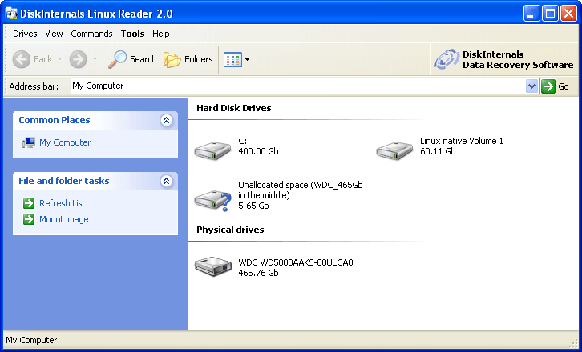582x352 pixels.
Task: Open the Commands menu
Action: pos(91,34)
